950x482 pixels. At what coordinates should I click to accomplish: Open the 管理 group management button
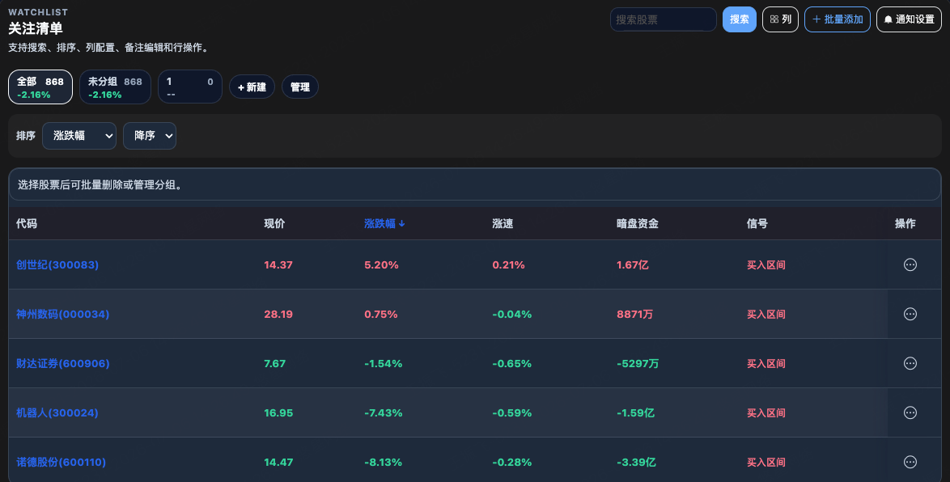click(x=300, y=87)
